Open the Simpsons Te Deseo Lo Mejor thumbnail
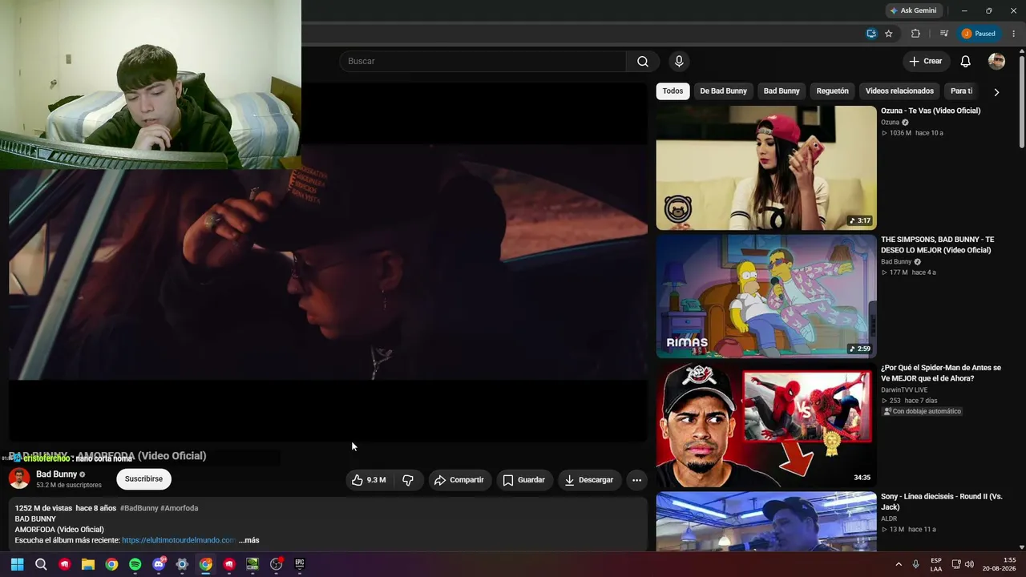Image resolution: width=1026 pixels, height=577 pixels. click(x=766, y=297)
